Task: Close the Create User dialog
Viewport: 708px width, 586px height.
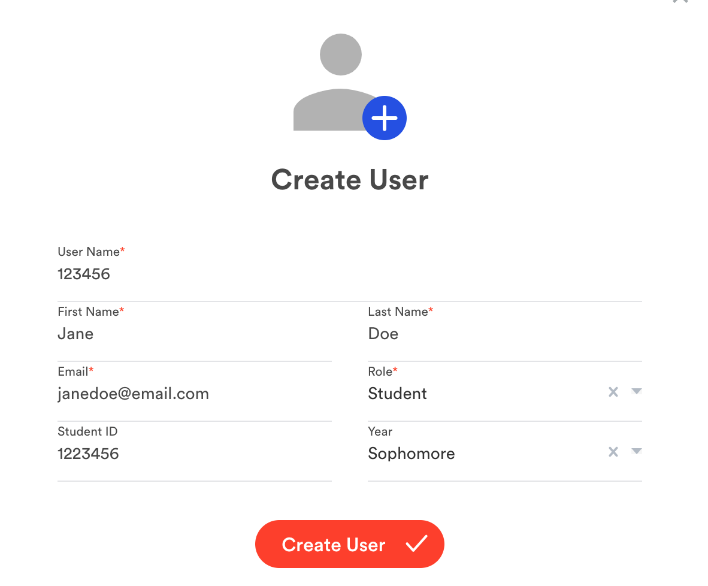Action: 680,2
